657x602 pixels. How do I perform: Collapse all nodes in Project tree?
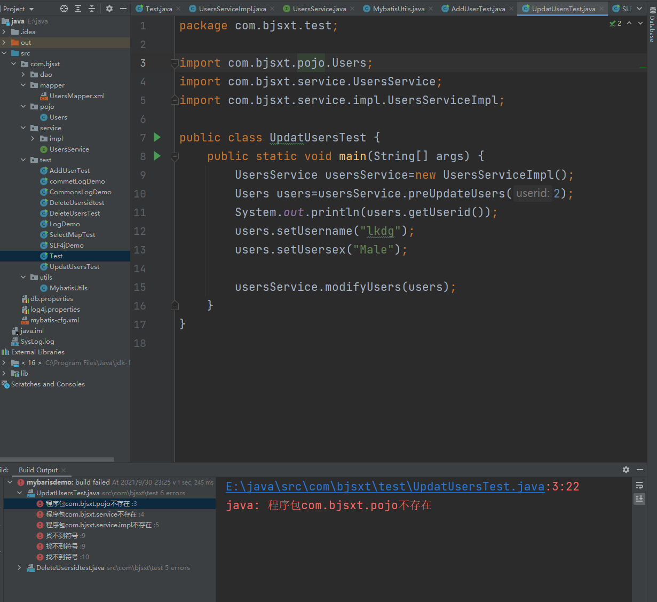point(92,9)
